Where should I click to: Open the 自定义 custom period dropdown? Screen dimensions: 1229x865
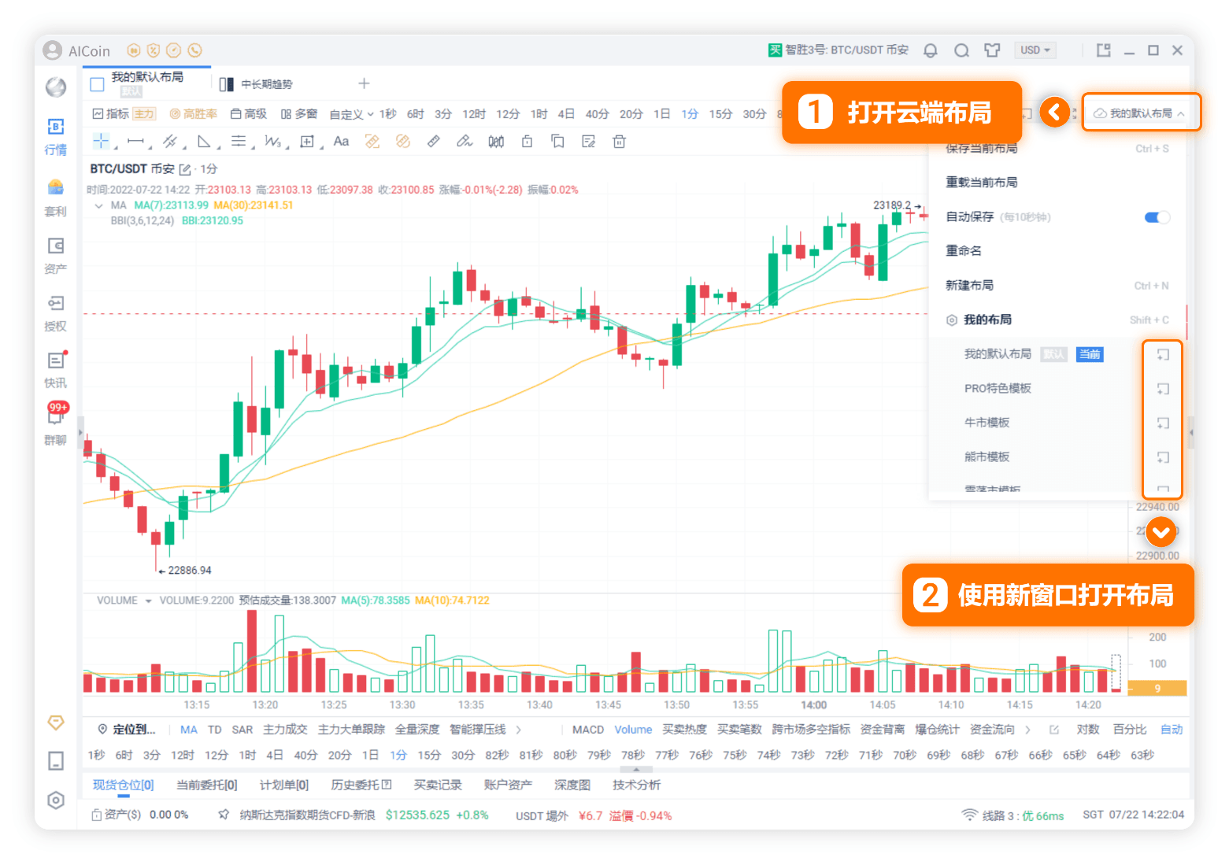tap(351, 114)
